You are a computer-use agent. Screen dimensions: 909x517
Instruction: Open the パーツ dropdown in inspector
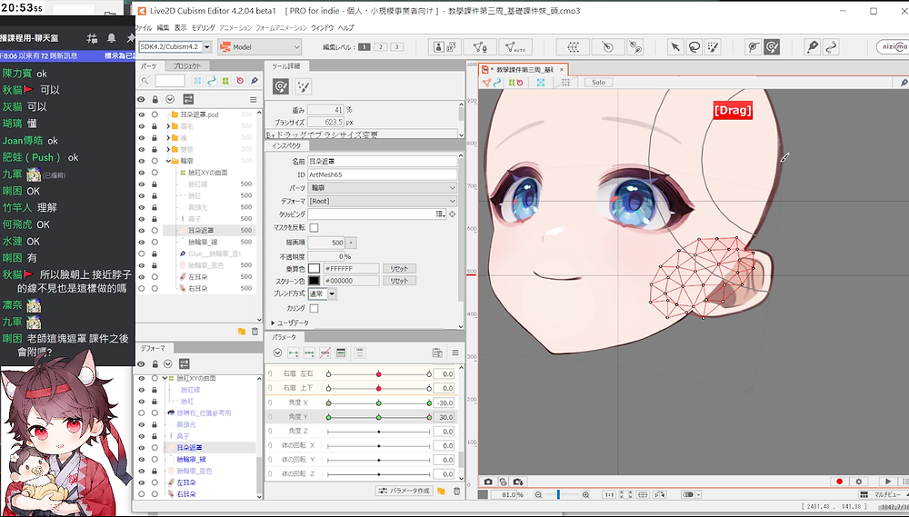click(383, 188)
